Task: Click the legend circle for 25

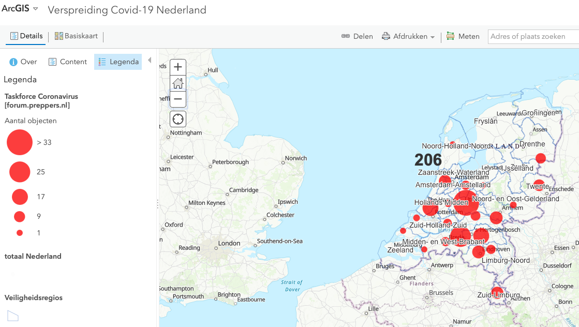Action: tap(20, 172)
